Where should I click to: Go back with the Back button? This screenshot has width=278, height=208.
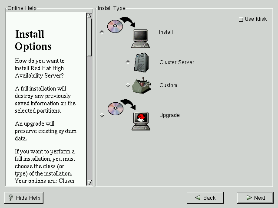[205, 198]
